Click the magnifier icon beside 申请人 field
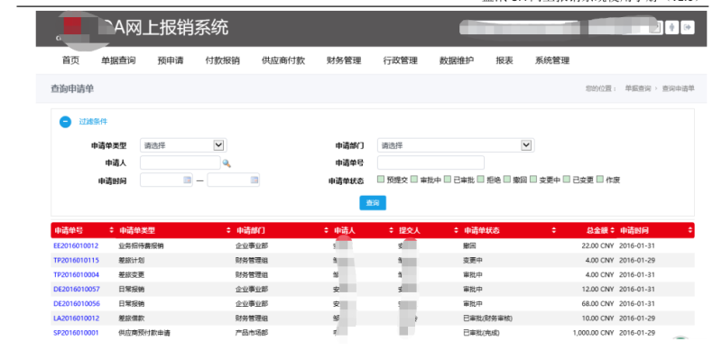The height and width of the screenshot is (351, 722). pos(227,163)
